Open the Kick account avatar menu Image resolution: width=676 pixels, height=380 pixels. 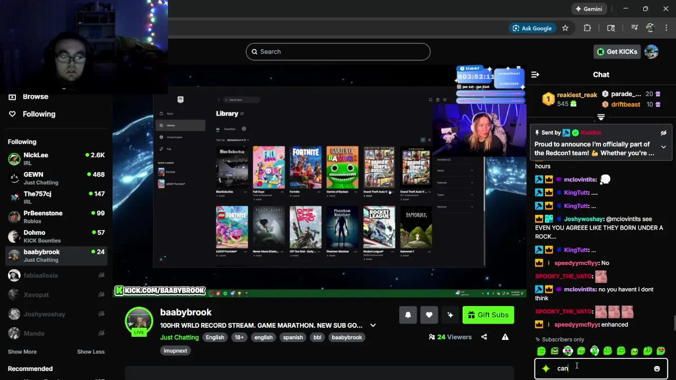point(652,52)
